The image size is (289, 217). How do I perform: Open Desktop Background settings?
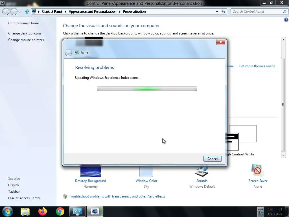pyautogui.click(x=91, y=172)
